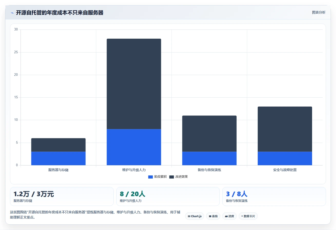Image resolution: width=336 pixels, height=230 pixels.
Task: Click the 备份与恢复演练 caption in the third stat card
Action: [237, 201]
